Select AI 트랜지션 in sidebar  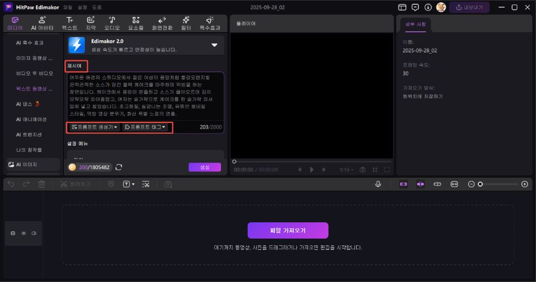(x=29, y=135)
